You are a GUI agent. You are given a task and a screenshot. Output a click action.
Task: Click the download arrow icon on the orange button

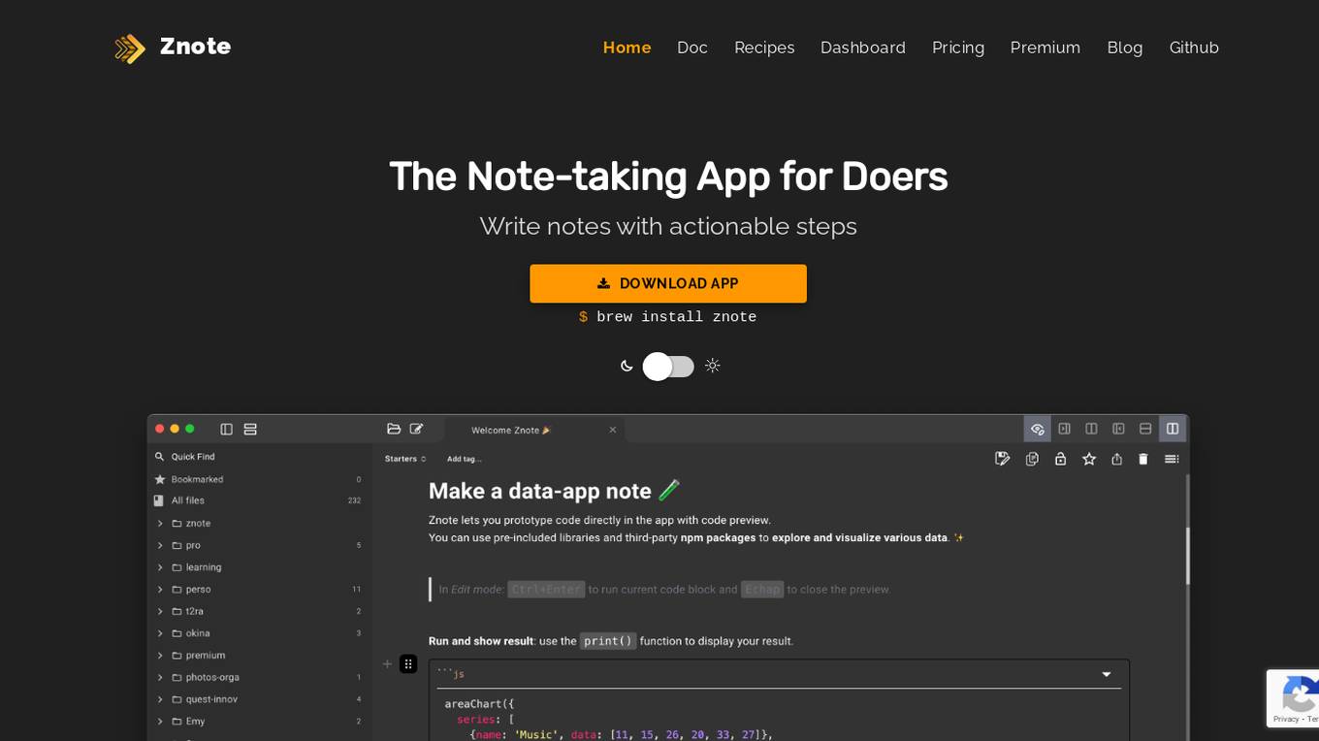pyautogui.click(x=603, y=283)
